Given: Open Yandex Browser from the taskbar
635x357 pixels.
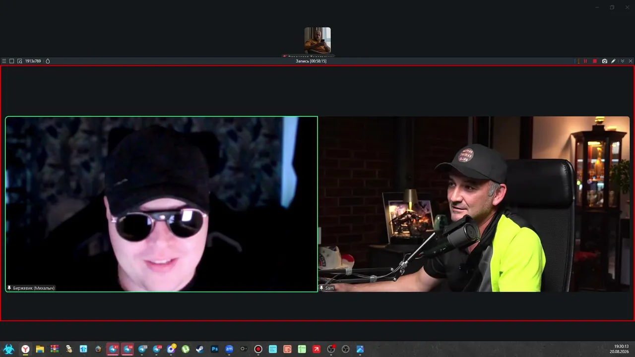Looking at the screenshot, I should click(x=25, y=349).
